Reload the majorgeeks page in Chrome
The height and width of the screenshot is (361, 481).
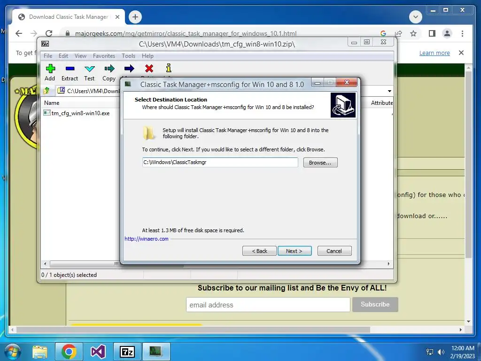[x=49, y=33]
